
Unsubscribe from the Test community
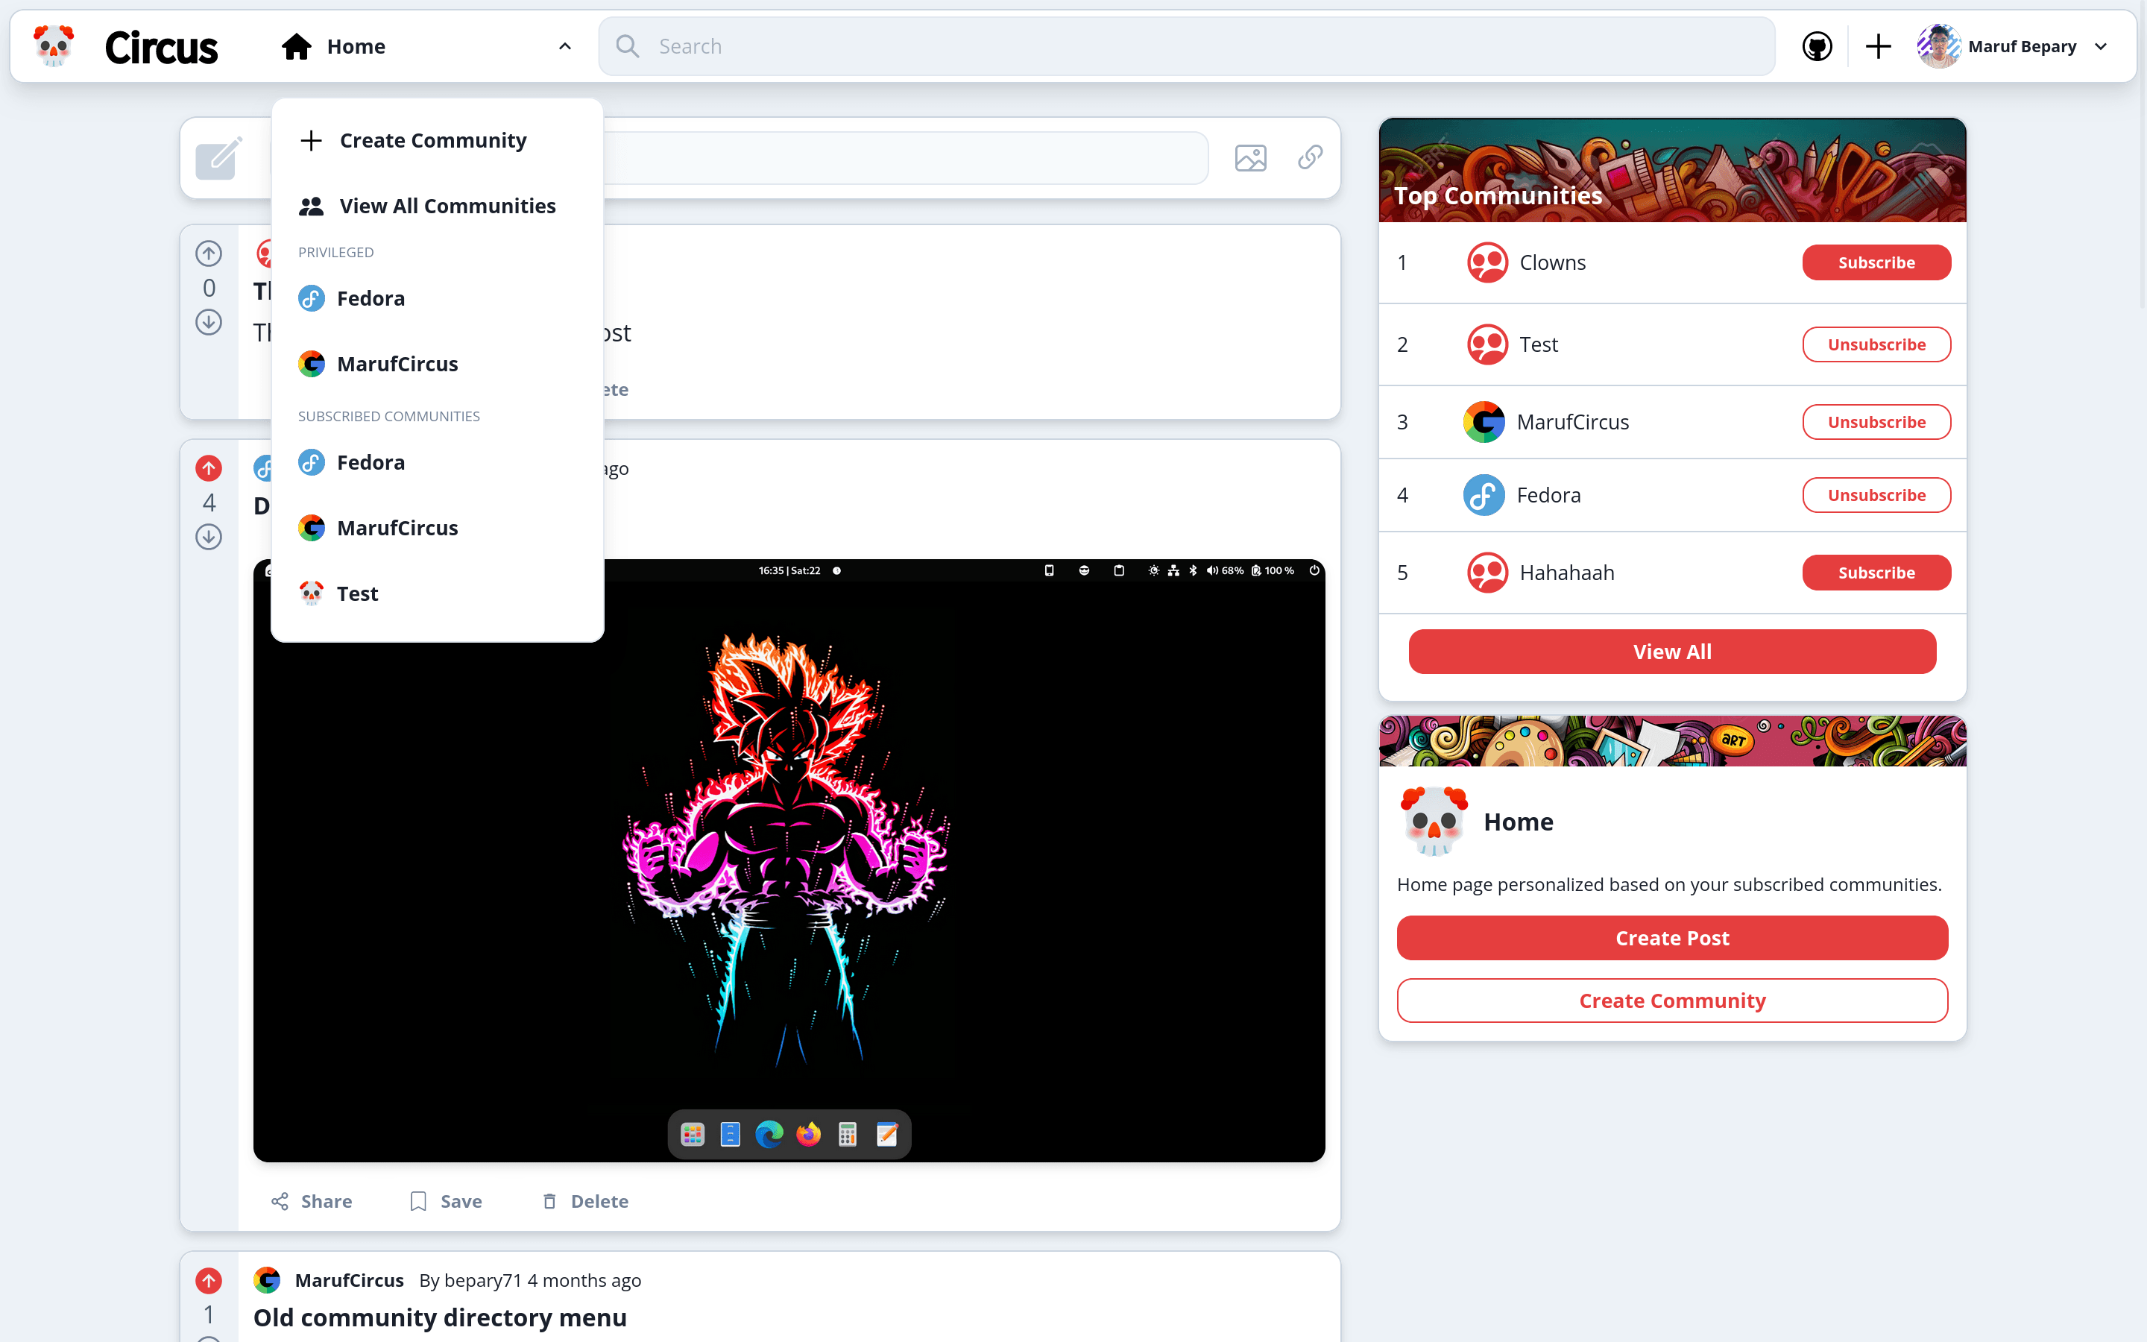pos(1876,344)
